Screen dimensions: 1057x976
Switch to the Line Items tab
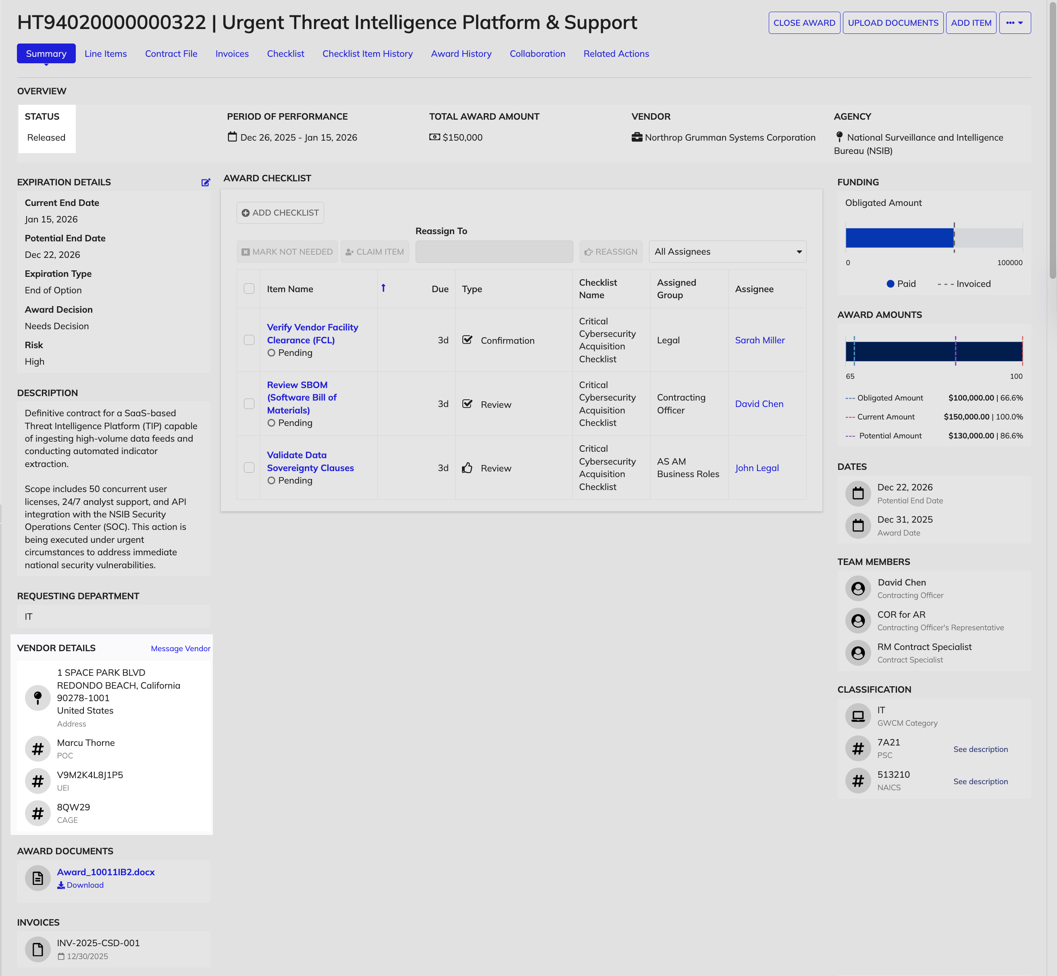106,53
